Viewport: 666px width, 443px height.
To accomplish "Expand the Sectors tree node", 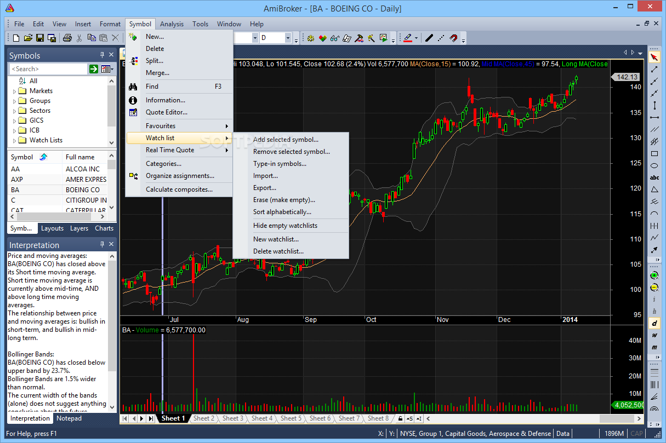I will pyautogui.click(x=15, y=111).
